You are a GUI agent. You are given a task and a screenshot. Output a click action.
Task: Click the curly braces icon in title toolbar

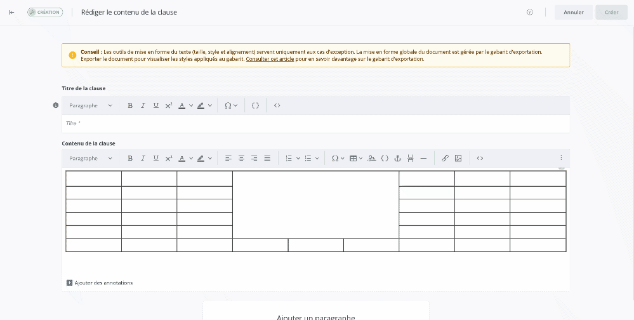point(255,105)
